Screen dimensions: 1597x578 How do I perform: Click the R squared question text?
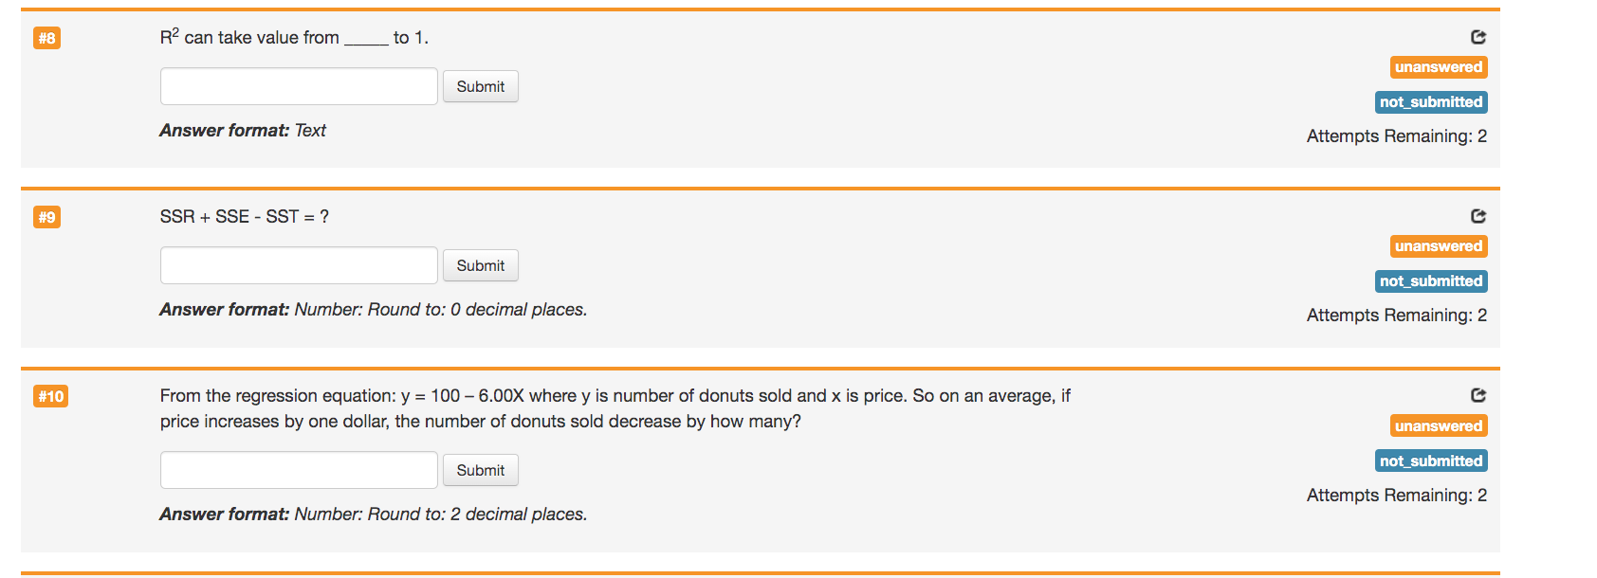pyautogui.click(x=292, y=37)
